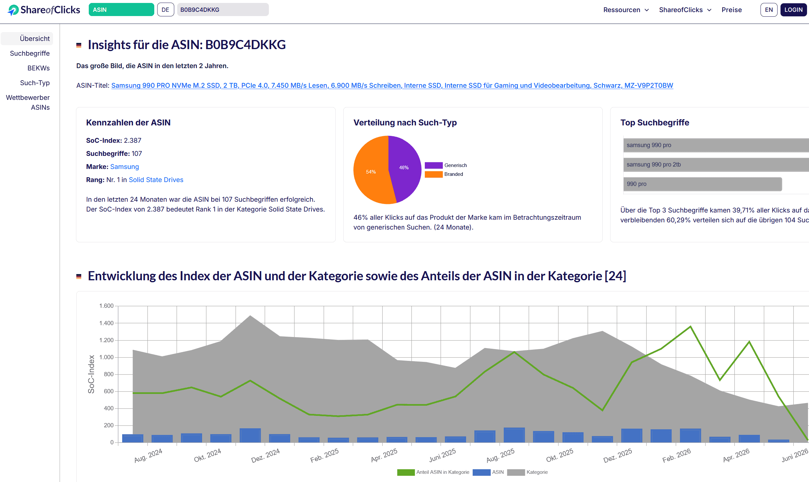Click the flag icon beside Entwicklung heading
Image resolution: width=809 pixels, height=482 pixels.
click(79, 276)
